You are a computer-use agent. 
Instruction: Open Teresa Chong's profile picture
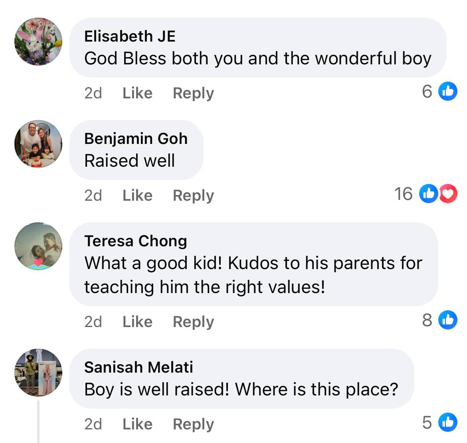pyautogui.click(x=38, y=246)
